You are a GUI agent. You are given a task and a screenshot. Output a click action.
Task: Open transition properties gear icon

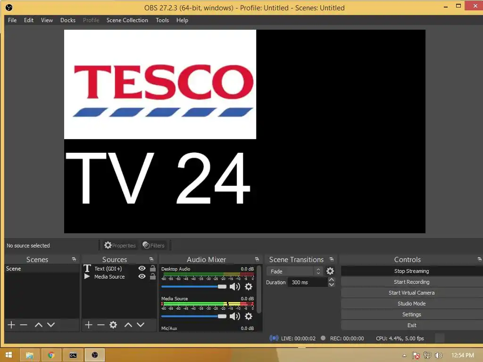pyautogui.click(x=330, y=271)
